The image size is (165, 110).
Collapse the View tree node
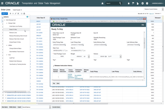pos(7,55)
